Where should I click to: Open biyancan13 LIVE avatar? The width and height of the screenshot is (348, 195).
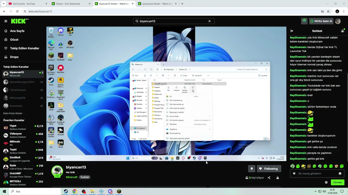click(x=57, y=171)
